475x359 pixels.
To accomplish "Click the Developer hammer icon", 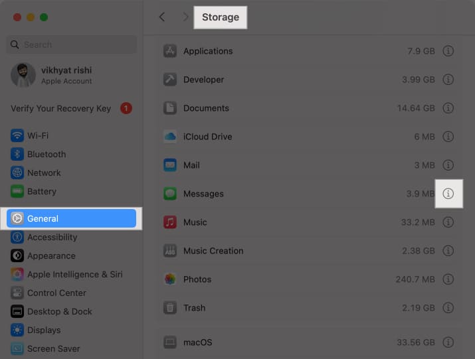I will point(170,80).
